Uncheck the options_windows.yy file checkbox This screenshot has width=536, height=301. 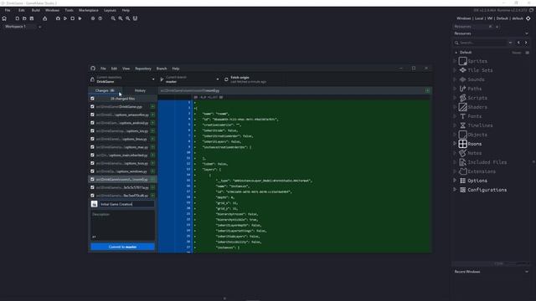(x=92, y=171)
